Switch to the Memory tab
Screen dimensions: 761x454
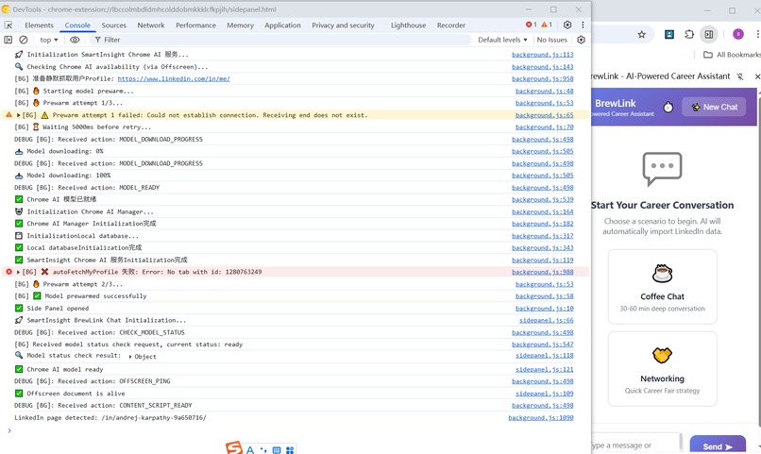(240, 25)
